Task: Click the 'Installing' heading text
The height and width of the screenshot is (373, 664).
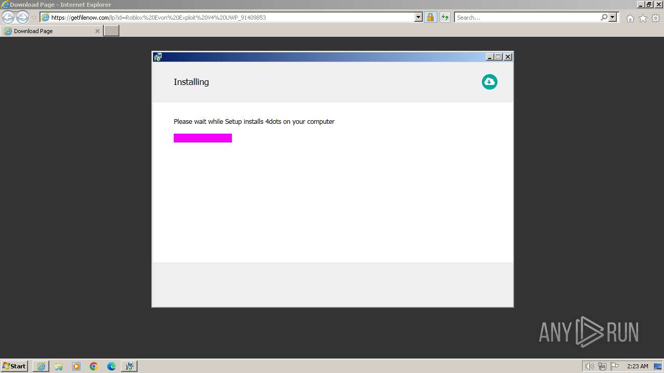Action: 191,82
